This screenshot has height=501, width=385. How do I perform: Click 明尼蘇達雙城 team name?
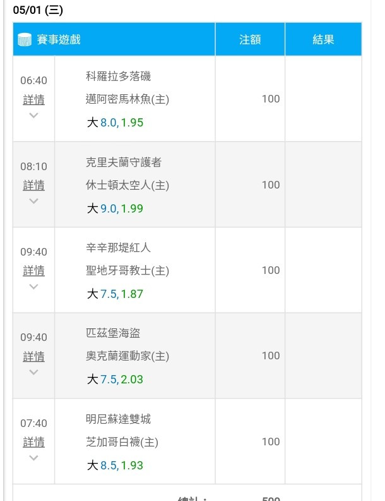[118, 419]
